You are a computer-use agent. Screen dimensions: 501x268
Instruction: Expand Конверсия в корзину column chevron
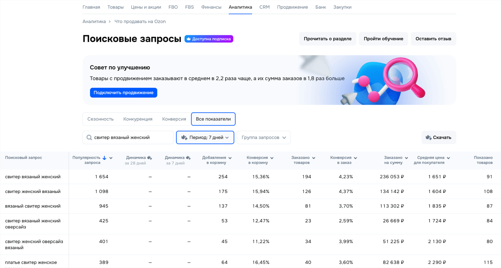[x=272, y=158]
